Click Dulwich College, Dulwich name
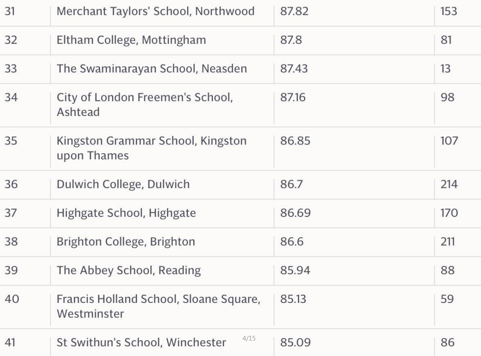The height and width of the screenshot is (356, 481). (x=123, y=184)
